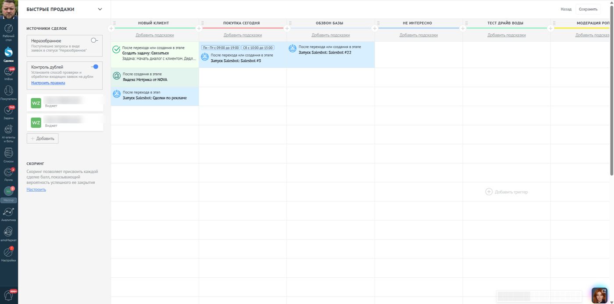This screenshot has height=304, width=614.
Task: Expand the Быстрые продажи pipeline dropdown
Action: coord(100,9)
